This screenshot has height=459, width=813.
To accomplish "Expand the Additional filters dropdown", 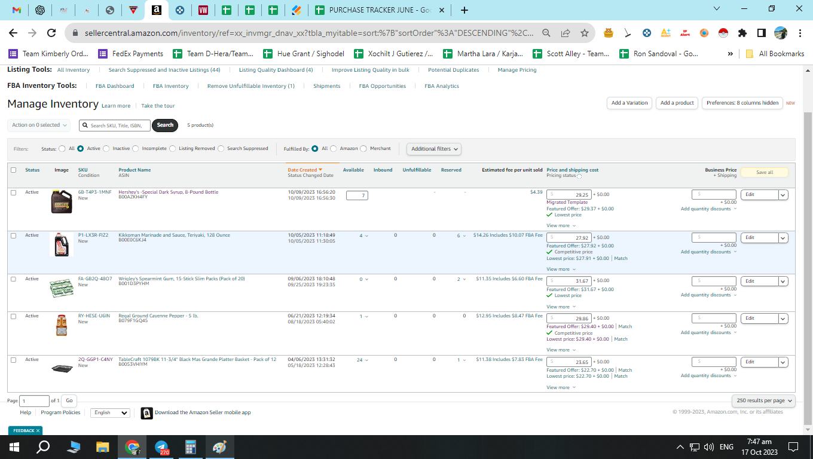I will (x=434, y=149).
